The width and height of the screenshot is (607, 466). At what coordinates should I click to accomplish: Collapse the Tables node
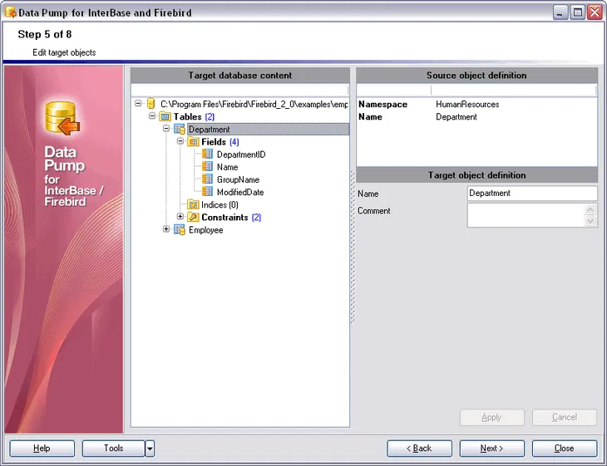pos(152,116)
